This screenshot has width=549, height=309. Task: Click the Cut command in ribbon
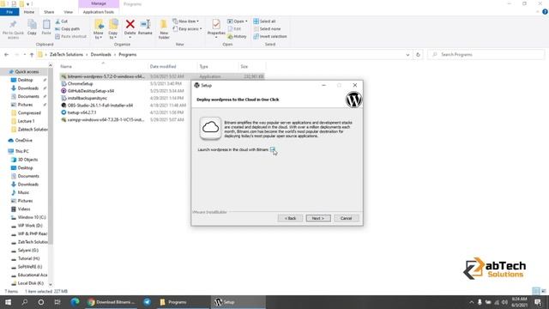tap(62, 21)
